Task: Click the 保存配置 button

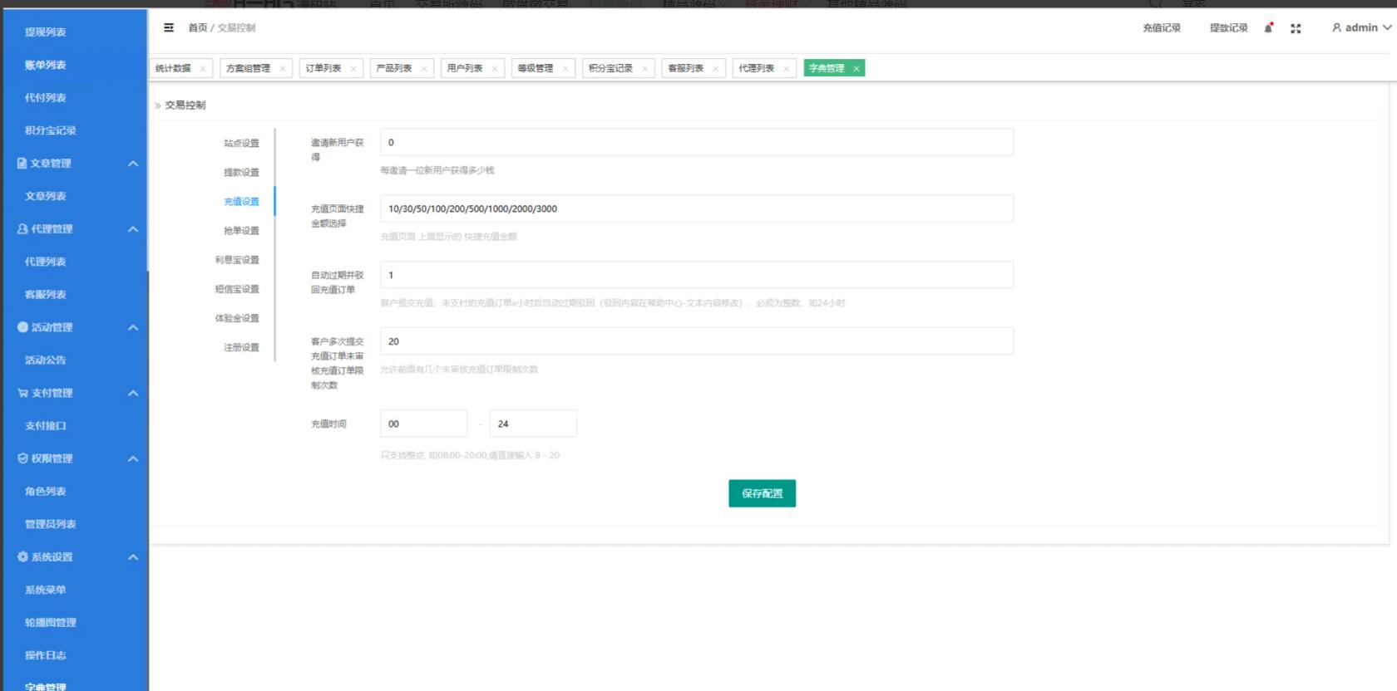Action: coord(762,493)
